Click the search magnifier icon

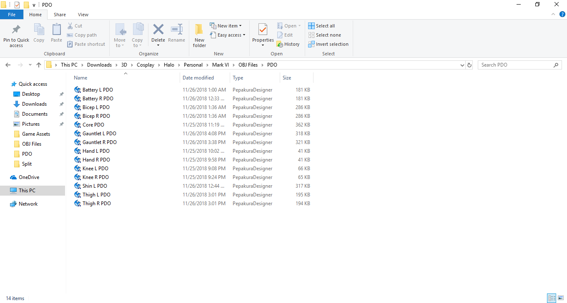click(556, 65)
